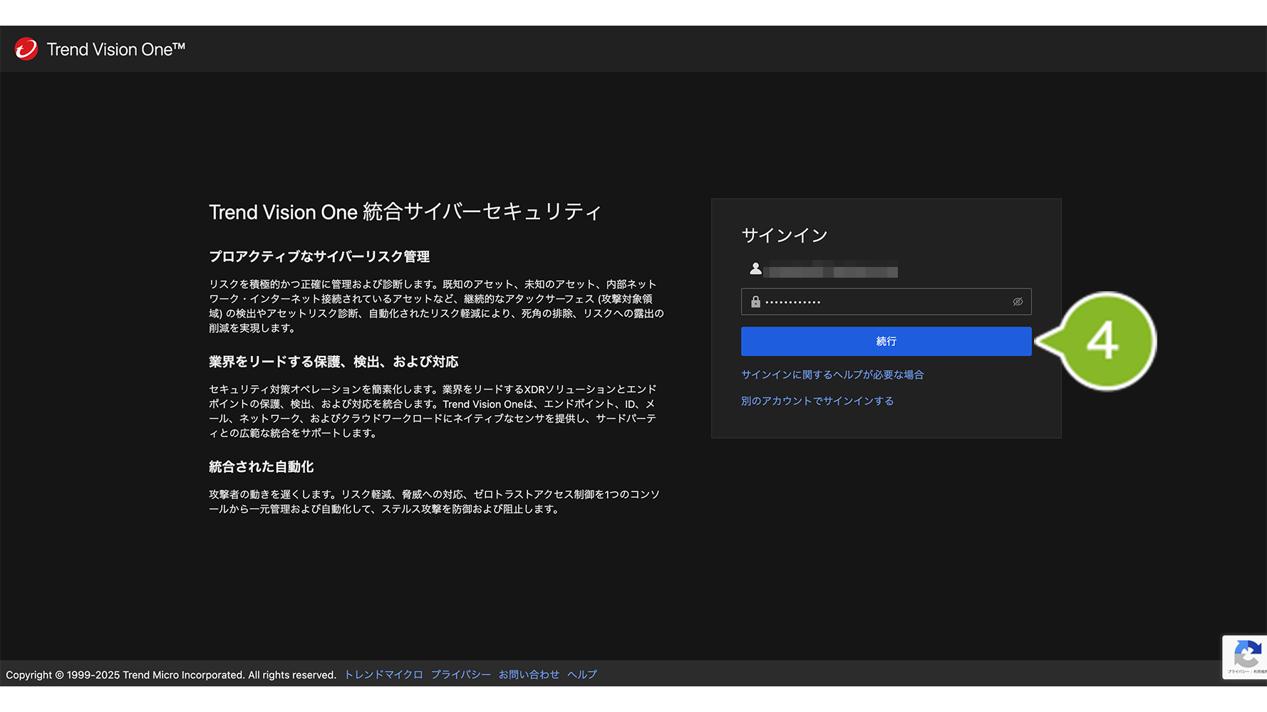
Task: Open サインインに関するヘルプが必要な場合 link
Action: (x=832, y=375)
